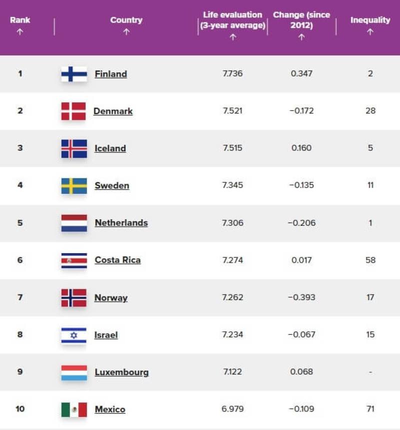Click the Iceland flag icon
Screen dimensions: 400x430
pos(74,148)
